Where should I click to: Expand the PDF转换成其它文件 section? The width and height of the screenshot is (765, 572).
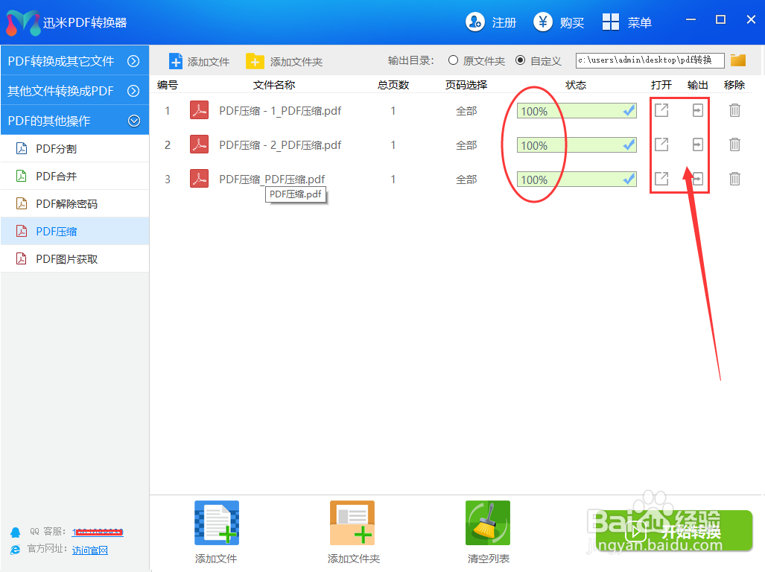pos(75,61)
